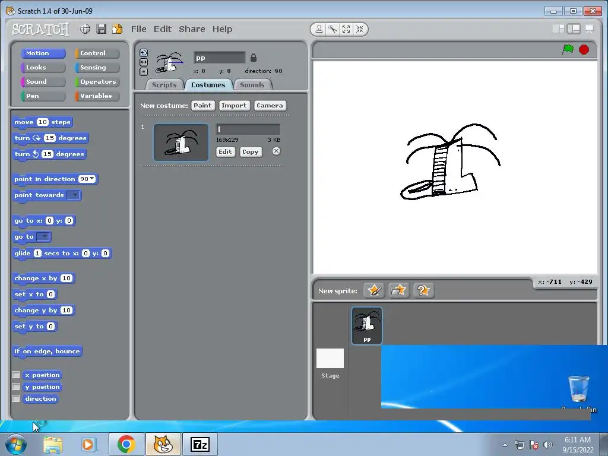Click the red stop sign button
The image size is (608, 456).
click(x=584, y=50)
